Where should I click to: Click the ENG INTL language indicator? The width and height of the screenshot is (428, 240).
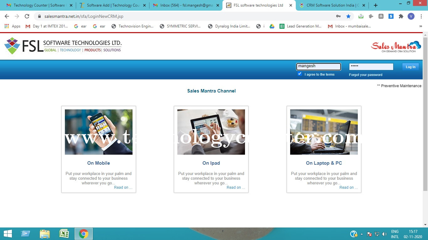click(395, 234)
